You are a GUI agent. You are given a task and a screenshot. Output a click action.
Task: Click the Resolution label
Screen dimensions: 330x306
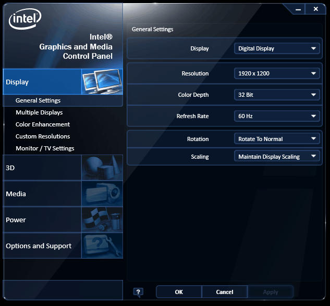(195, 73)
